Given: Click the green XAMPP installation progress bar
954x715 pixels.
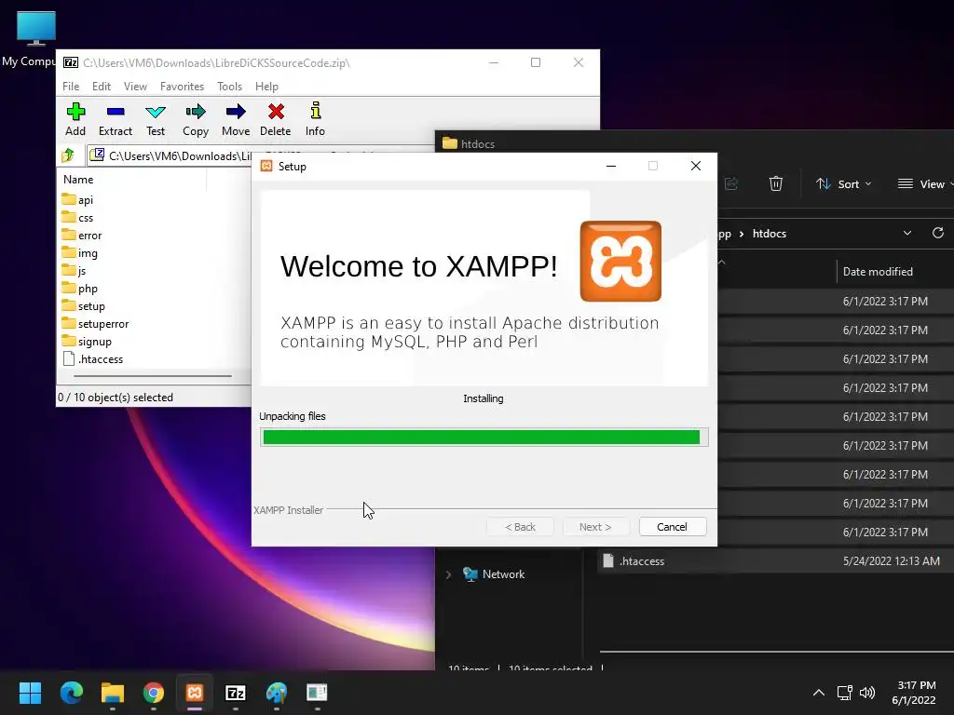Looking at the screenshot, I should [484, 438].
